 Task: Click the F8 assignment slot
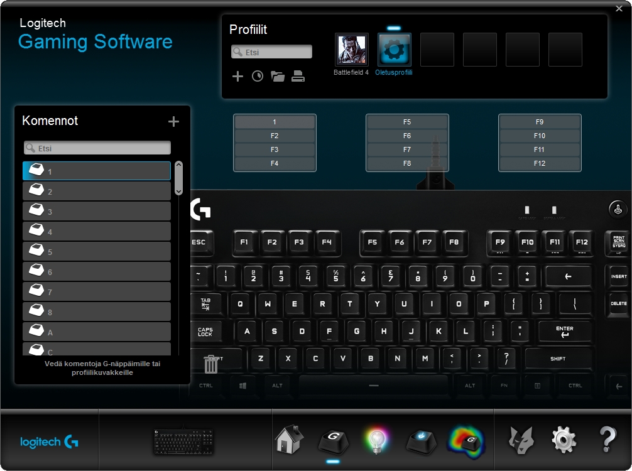[x=407, y=163]
